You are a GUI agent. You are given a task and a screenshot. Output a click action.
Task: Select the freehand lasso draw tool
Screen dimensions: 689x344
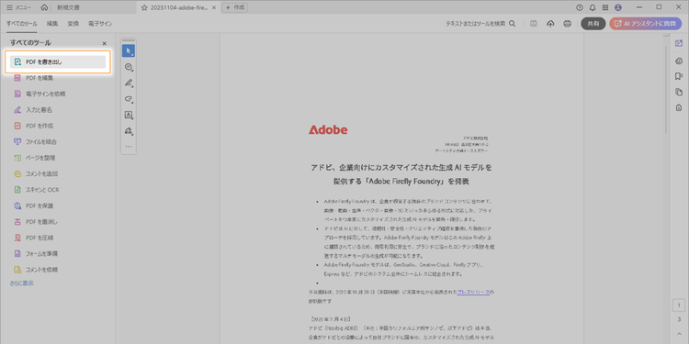click(129, 99)
